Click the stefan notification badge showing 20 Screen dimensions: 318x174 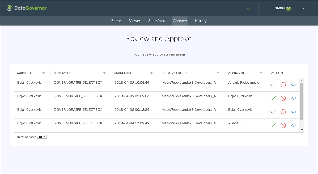[289, 9]
